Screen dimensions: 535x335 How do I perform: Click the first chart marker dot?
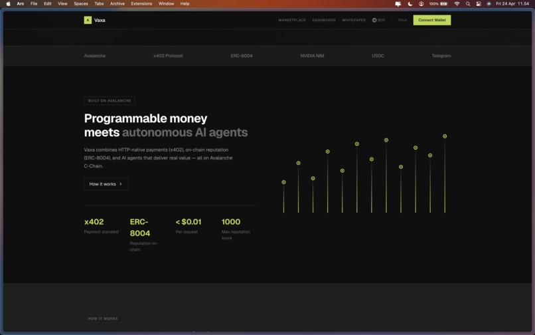click(283, 182)
